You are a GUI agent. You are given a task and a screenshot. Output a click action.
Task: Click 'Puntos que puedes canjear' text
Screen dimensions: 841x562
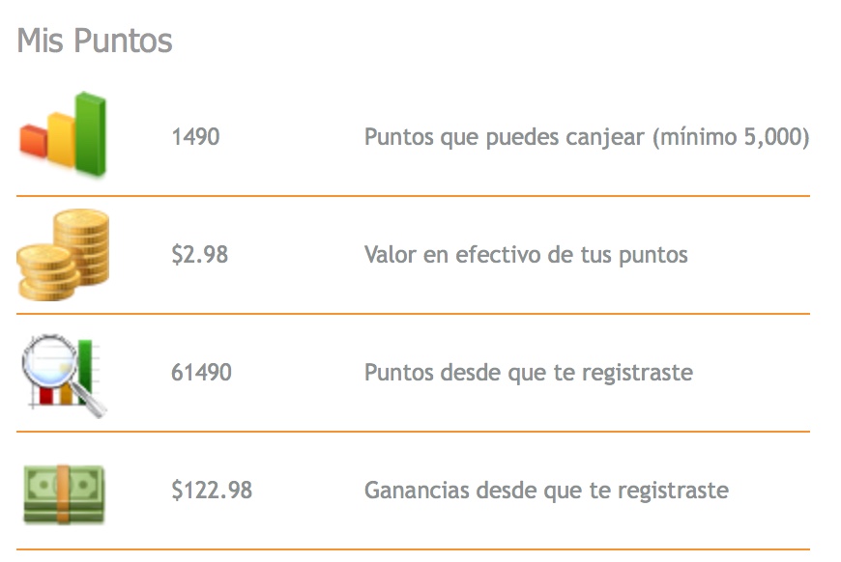click(x=505, y=137)
